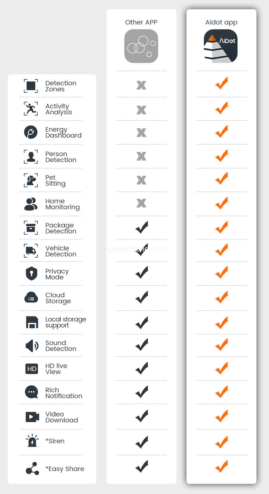Click the Easy Share nodes icon
Viewport: 269px width, 494px height.
[32, 468]
